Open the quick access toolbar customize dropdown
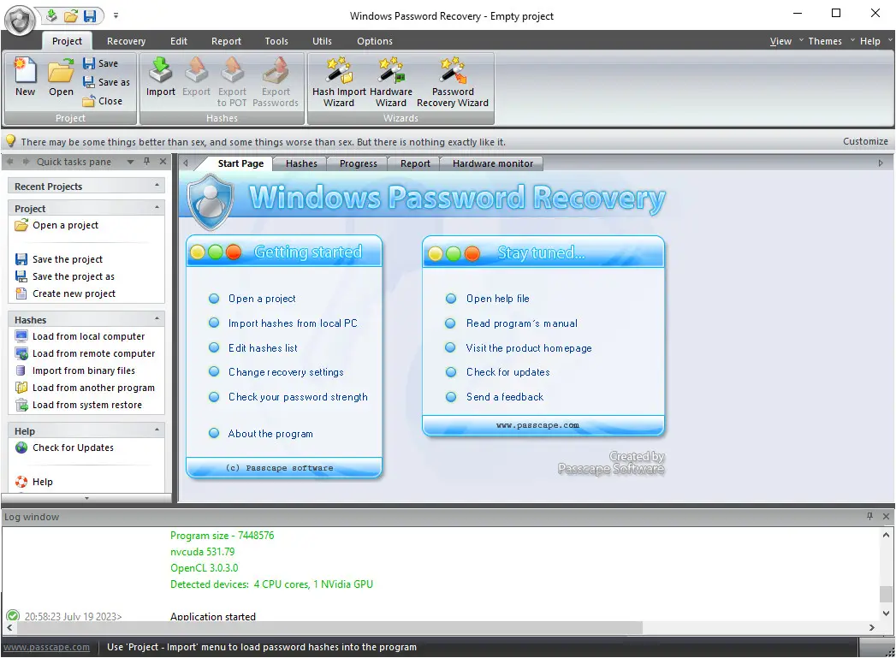Screen dimensions: 896x658 point(116,16)
